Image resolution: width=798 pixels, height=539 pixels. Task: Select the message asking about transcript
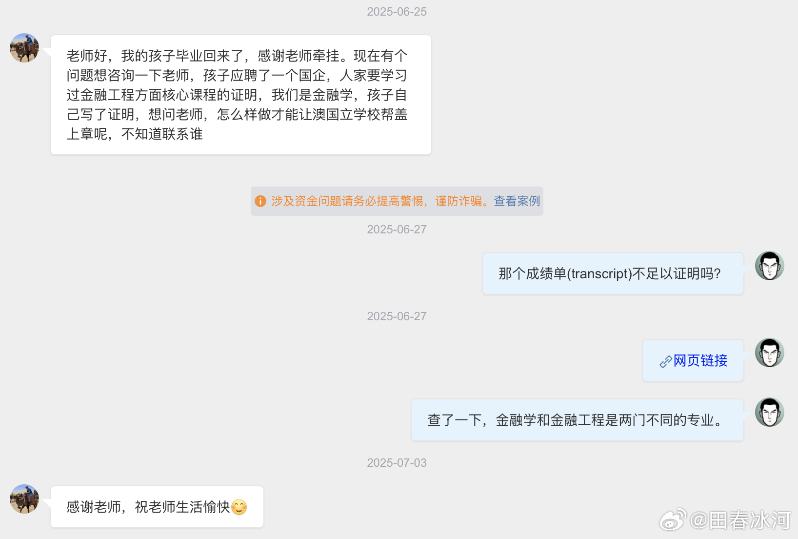pos(613,273)
